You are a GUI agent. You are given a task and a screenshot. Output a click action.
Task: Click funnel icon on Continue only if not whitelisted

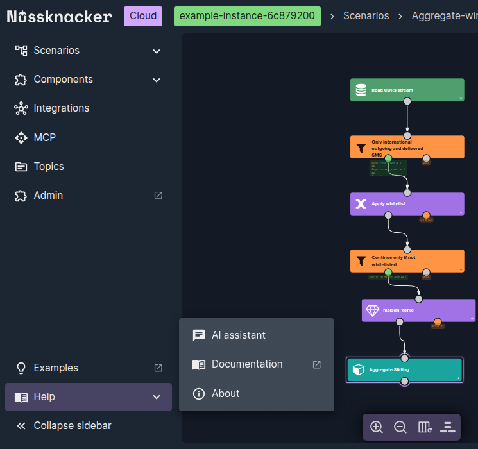point(361,261)
